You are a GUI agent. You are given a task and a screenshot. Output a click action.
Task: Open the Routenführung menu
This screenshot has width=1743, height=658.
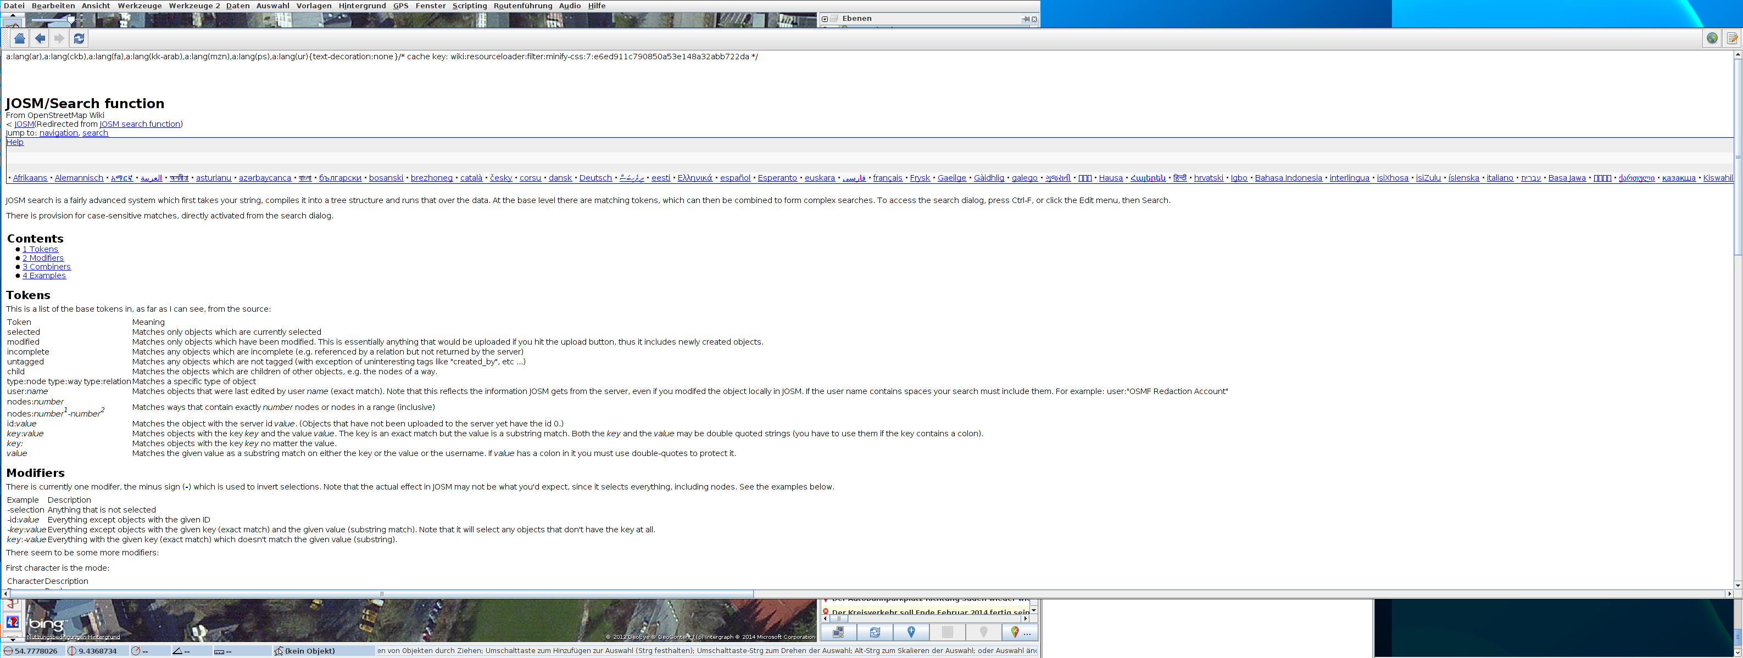tap(522, 5)
